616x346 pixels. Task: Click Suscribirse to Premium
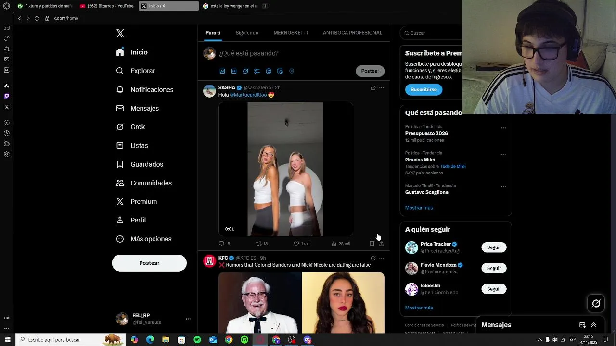point(423,90)
